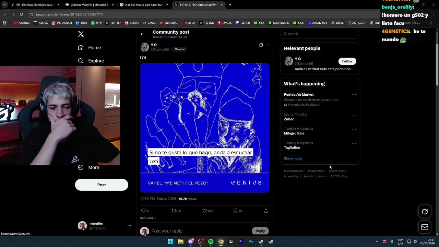Open options for PedidosYa Market trend
Screen dimensions: 439x247
pyautogui.click(x=354, y=95)
